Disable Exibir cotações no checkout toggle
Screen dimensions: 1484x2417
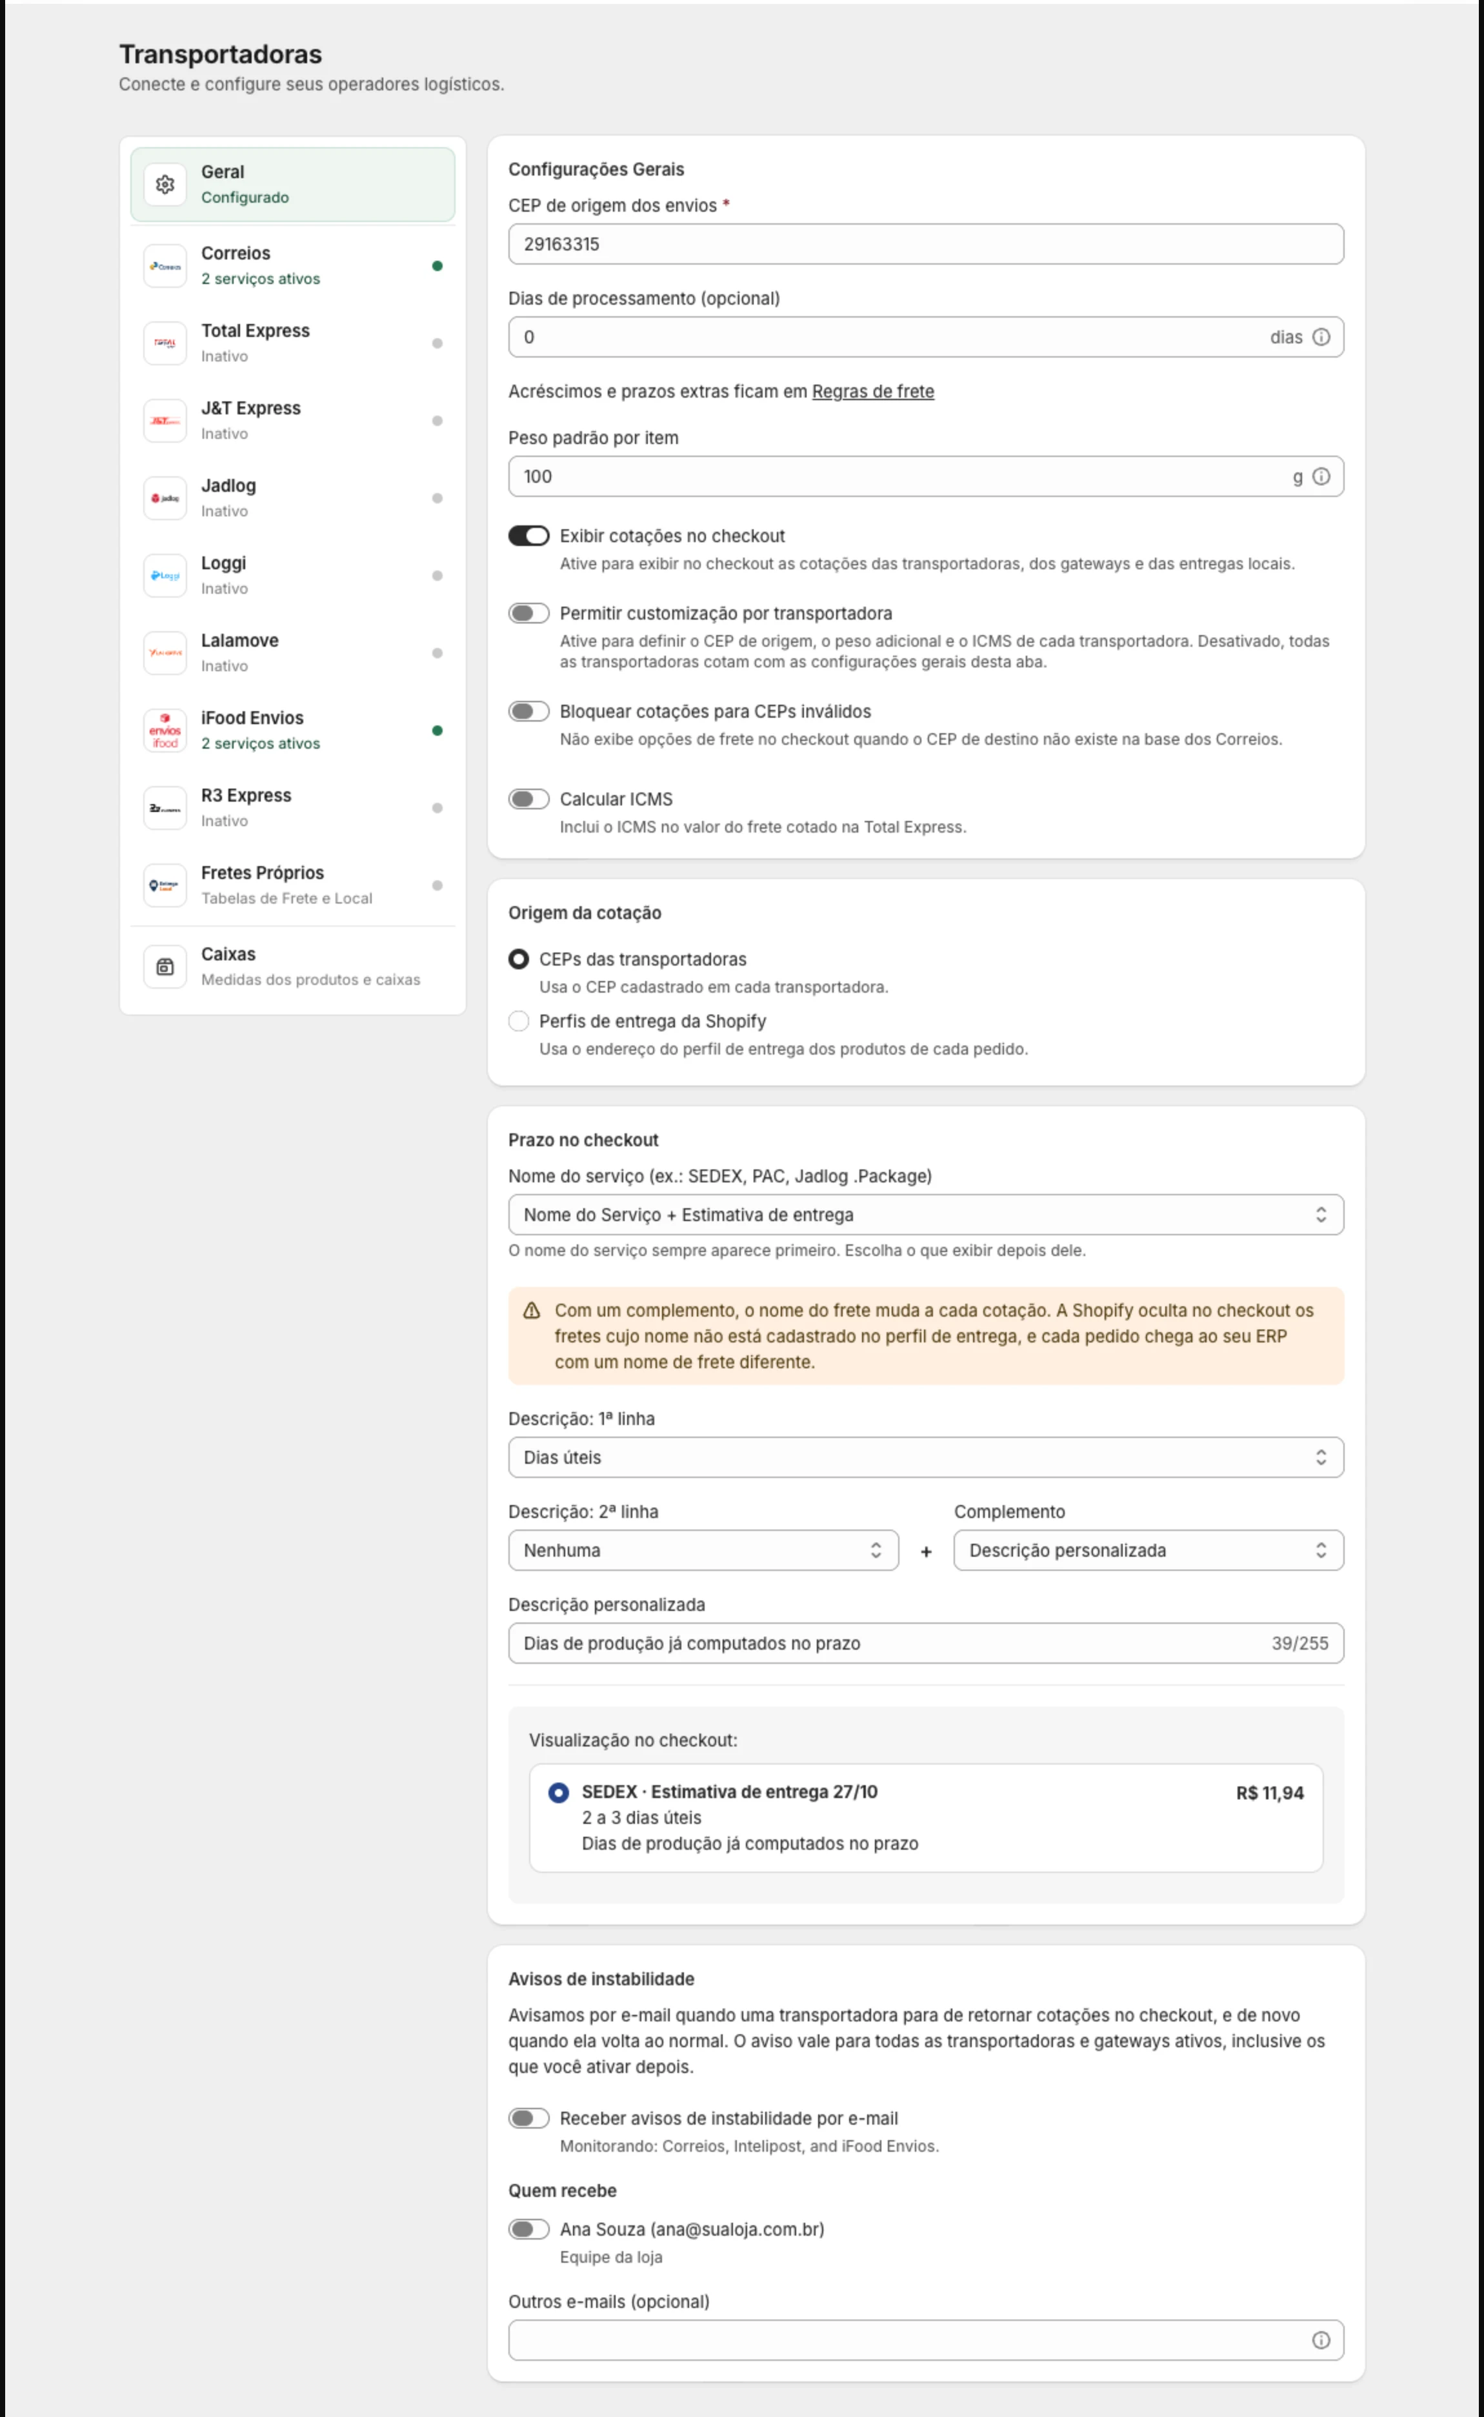click(529, 536)
